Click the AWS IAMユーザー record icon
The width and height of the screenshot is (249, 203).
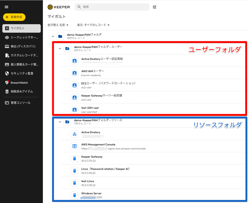coord(74,73)
